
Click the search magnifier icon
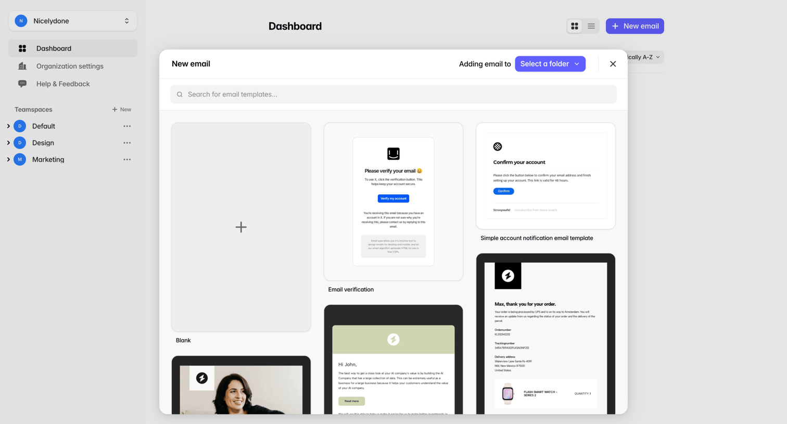point(180,94)
